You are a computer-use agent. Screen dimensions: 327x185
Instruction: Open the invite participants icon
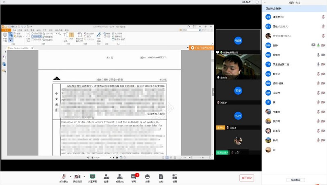[106, 177]
